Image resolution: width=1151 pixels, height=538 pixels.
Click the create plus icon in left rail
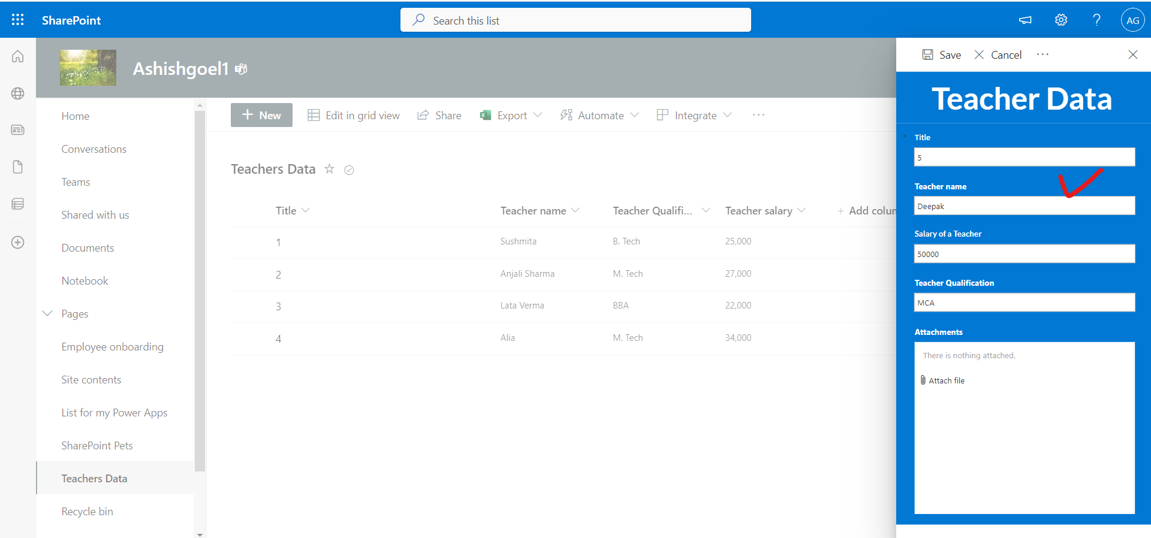click(18, 243)
